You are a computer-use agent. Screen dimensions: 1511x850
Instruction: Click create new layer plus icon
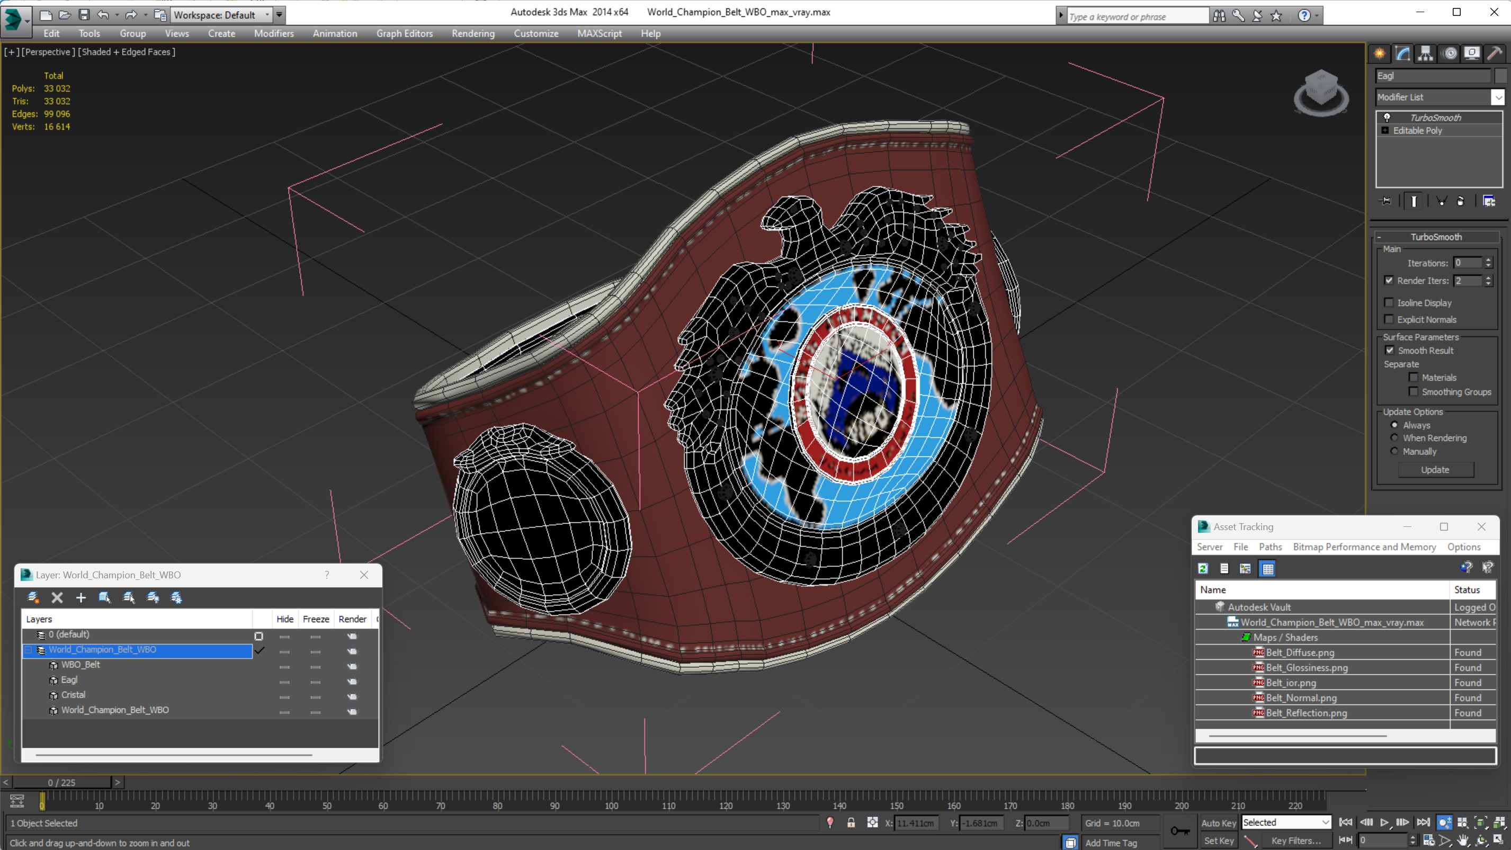click(x=81, y=598)
